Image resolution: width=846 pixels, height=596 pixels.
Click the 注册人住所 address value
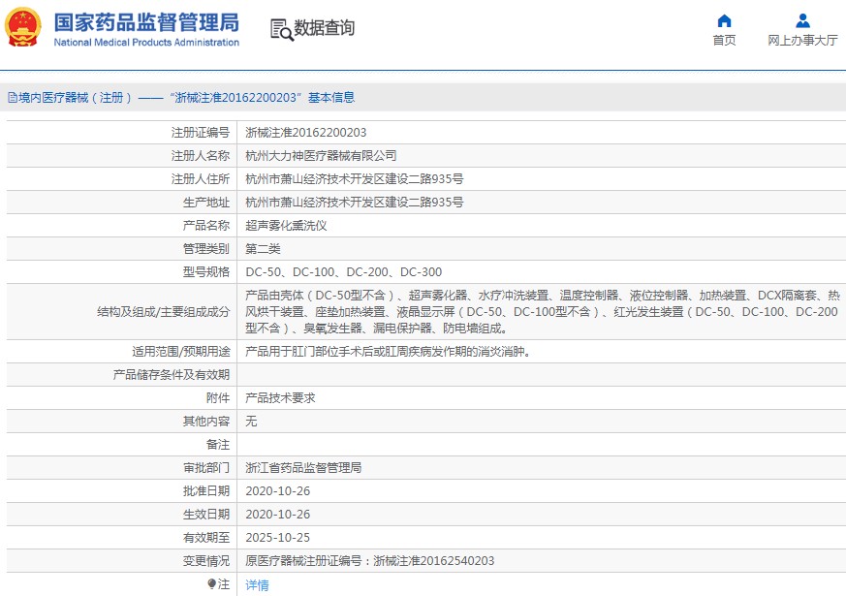pyautogui.click(x=355, y=179)
